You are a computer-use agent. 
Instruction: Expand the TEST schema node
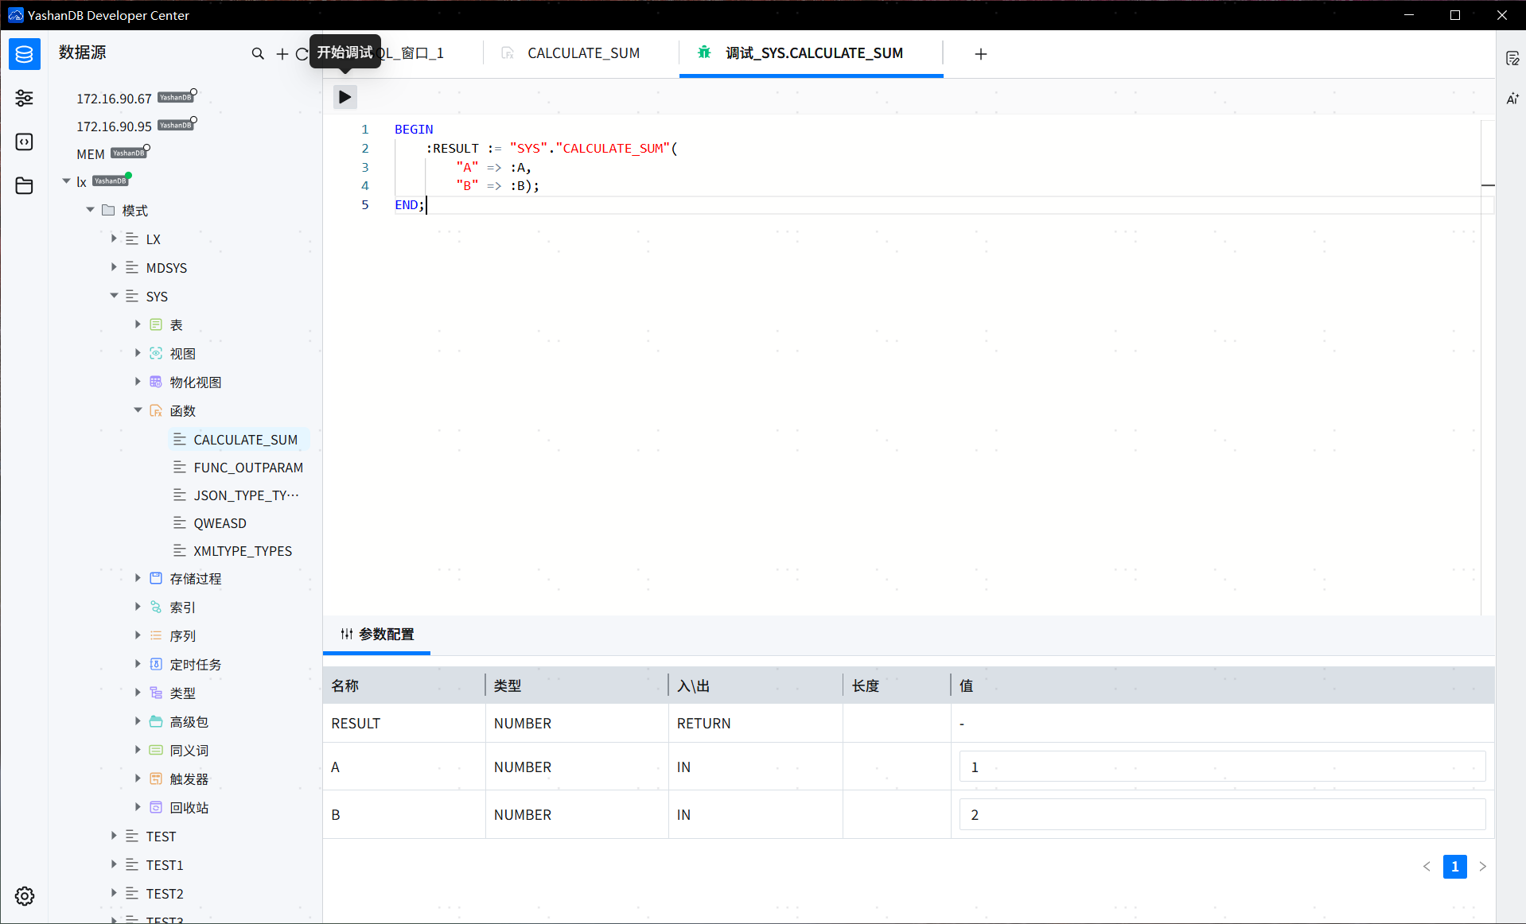click(x=113, y=836)
